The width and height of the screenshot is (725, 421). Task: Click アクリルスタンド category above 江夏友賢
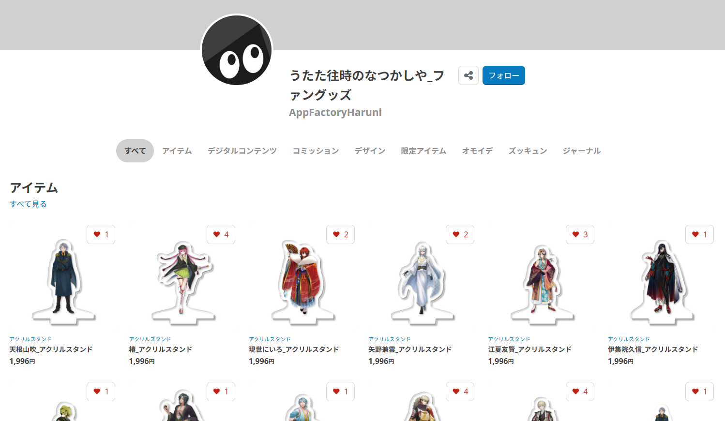coord(509,339)
